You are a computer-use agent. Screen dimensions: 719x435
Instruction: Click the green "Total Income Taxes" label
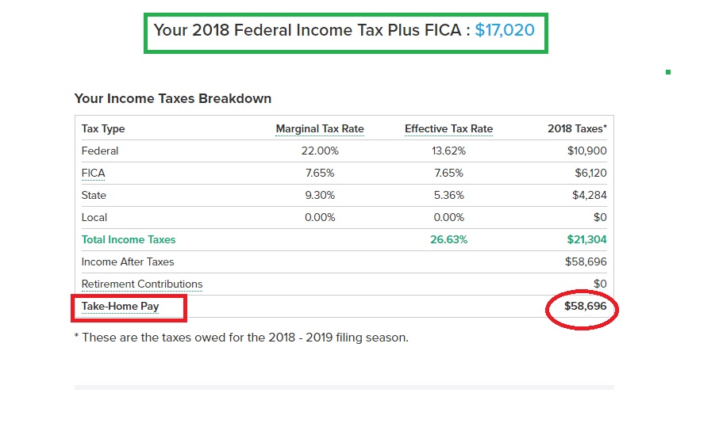[x=129, y=239]
